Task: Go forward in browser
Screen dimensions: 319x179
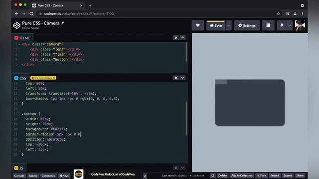Action: pyautogui.click(x=24, y=13)
